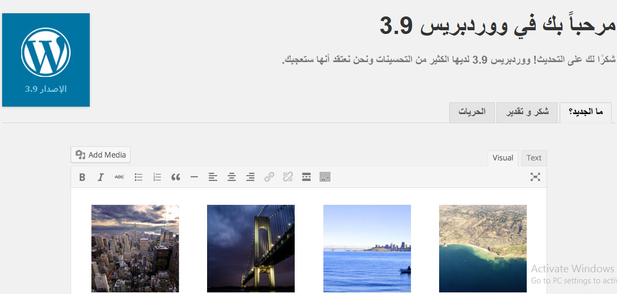Select the bridge at night thumbnail
Screen dimensions: 617x294
[251, 248]
